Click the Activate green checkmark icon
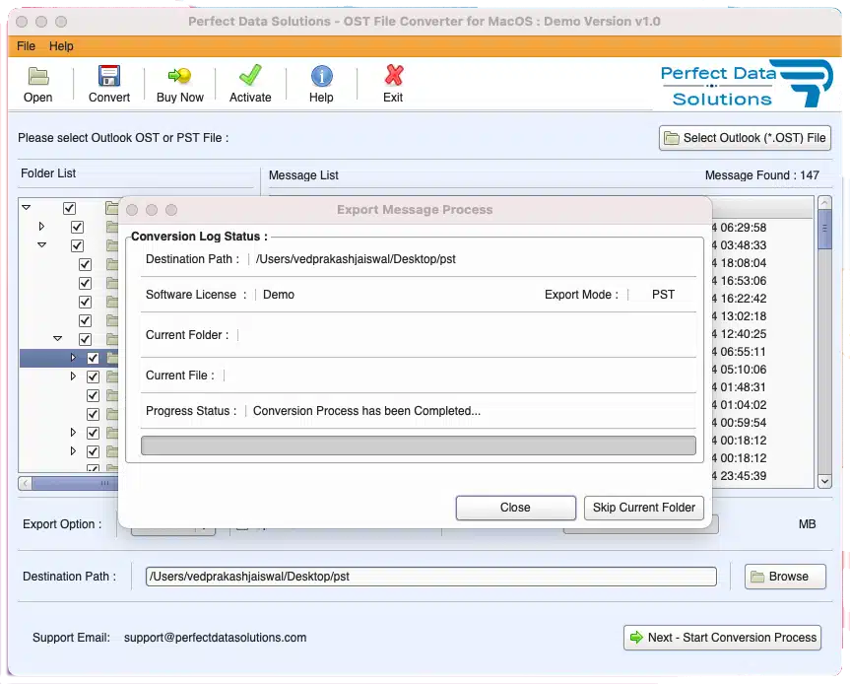The width and height of the screenshot is (850, 684). pos(250,75)
